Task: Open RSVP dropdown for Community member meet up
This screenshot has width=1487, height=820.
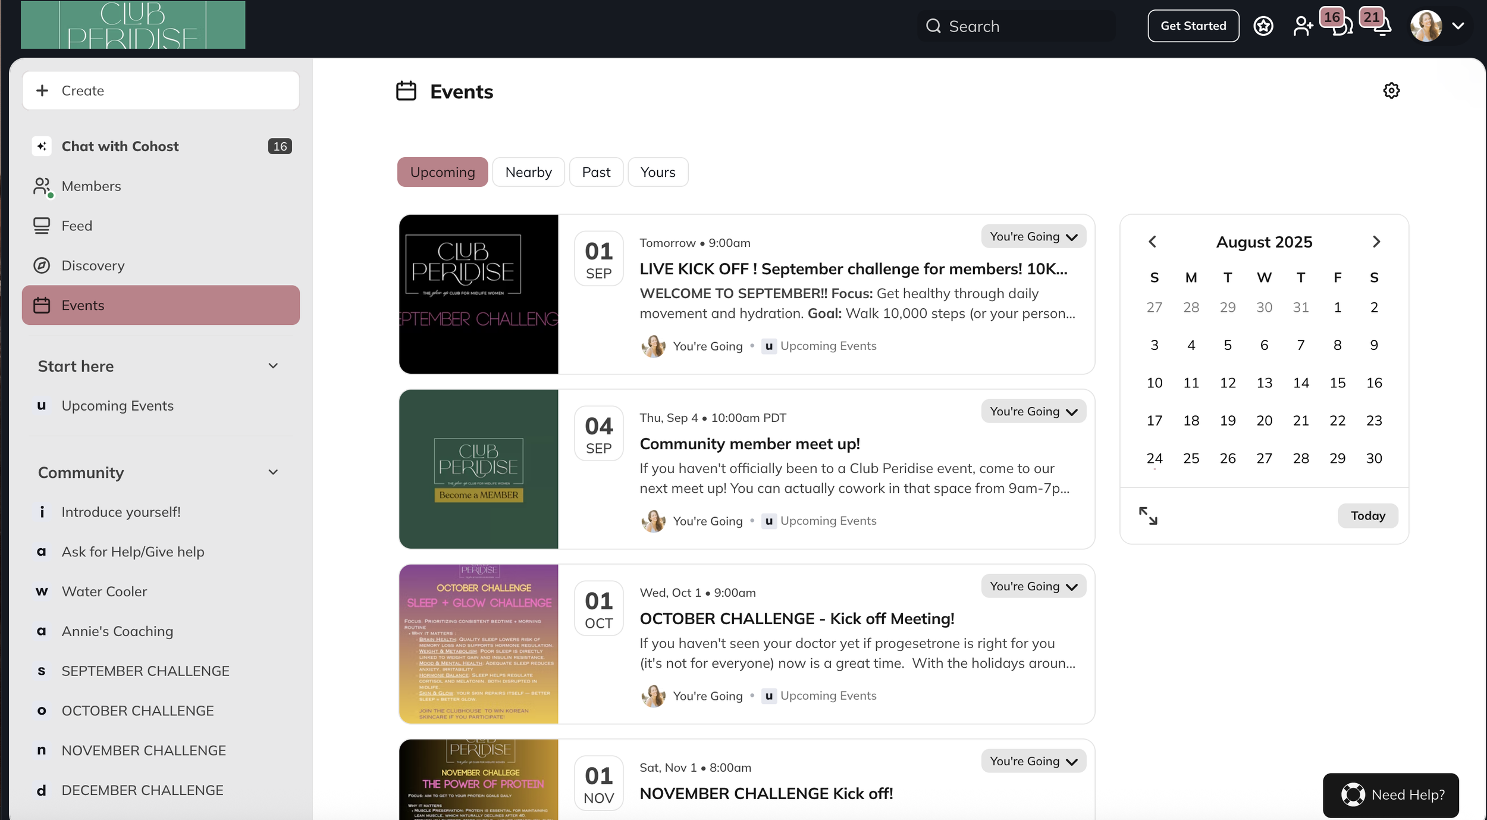Action: [x=1033, y=412]
